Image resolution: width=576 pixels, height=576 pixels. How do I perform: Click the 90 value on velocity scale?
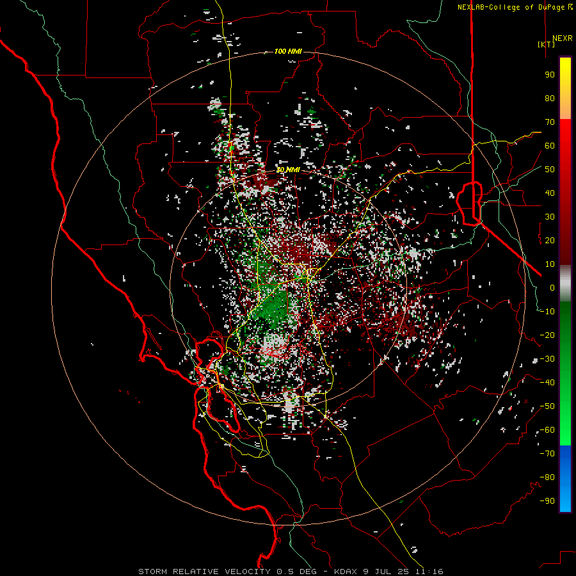tap(550, 75)
